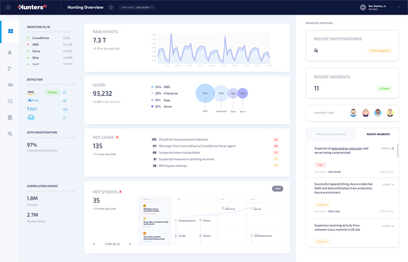Open the AWS detection count link

[x=64, y=92]
